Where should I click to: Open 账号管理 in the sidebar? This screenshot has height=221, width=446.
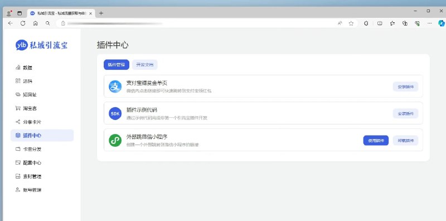click(x=28, y=190)
